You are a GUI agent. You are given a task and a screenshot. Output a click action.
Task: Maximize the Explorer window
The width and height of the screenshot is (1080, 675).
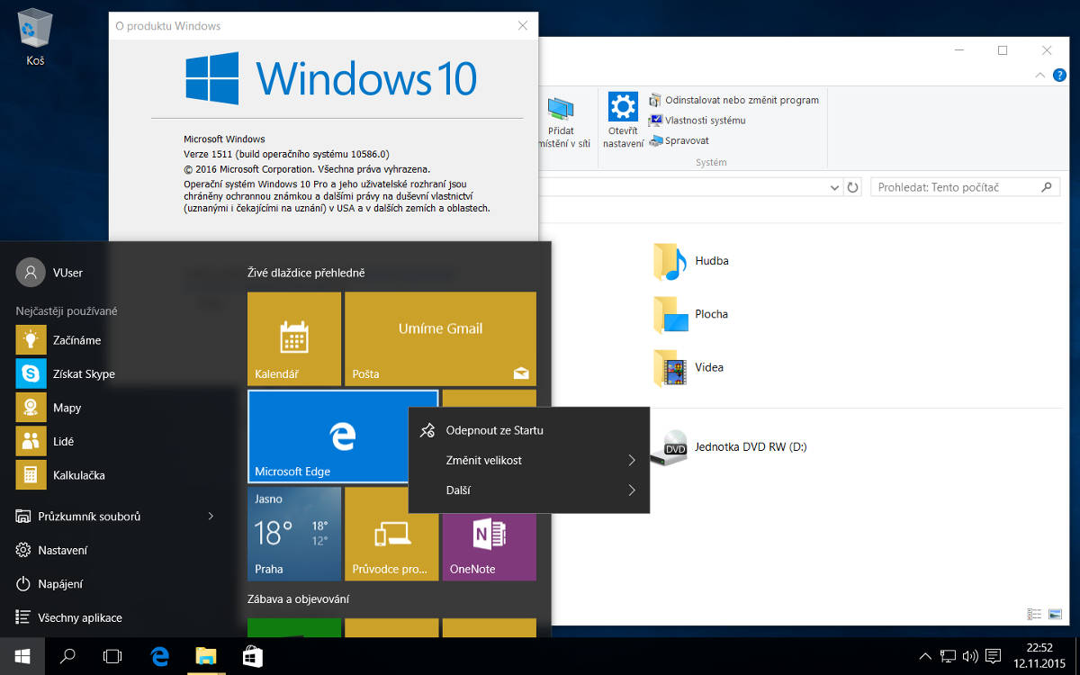tap(1003, 50)
